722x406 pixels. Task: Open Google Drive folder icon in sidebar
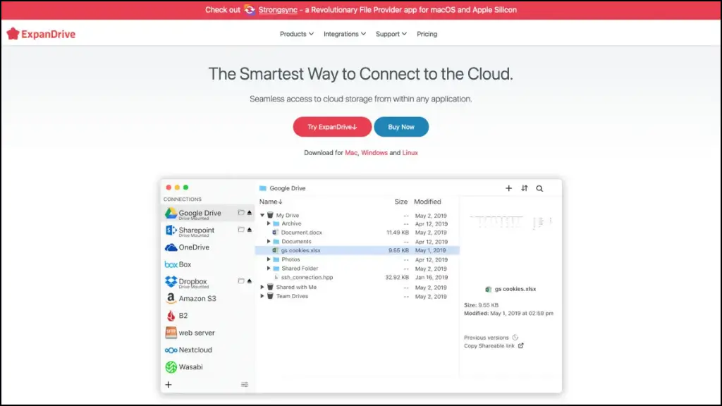[241, 213]
